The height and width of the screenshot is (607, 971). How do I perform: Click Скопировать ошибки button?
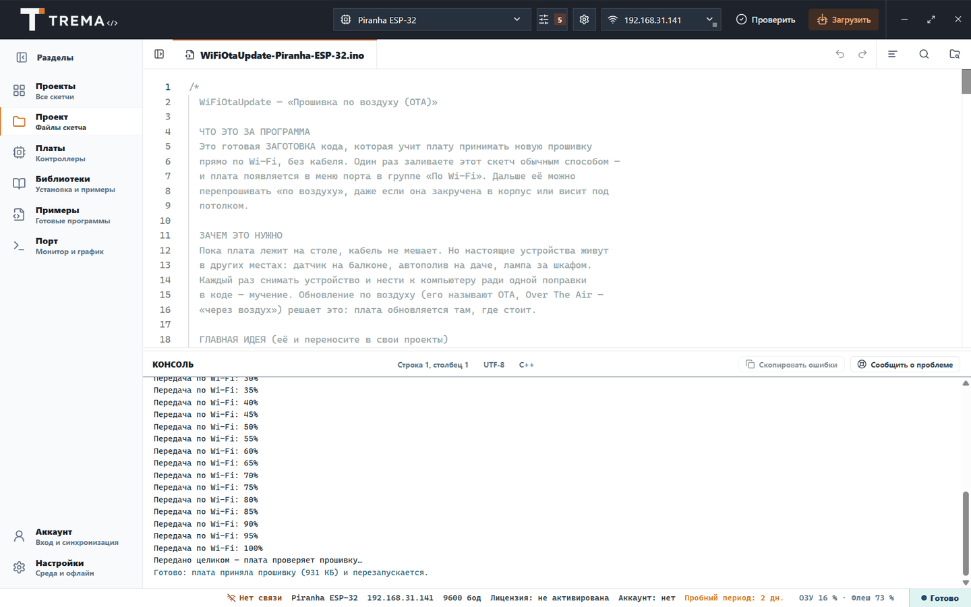point(792,364)
